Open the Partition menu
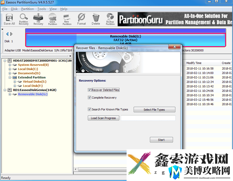Screen dimensions: 233x181 click(x=28, y=9)
